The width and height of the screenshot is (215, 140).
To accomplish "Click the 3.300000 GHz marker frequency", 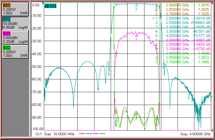I will (x=177, y=31).
